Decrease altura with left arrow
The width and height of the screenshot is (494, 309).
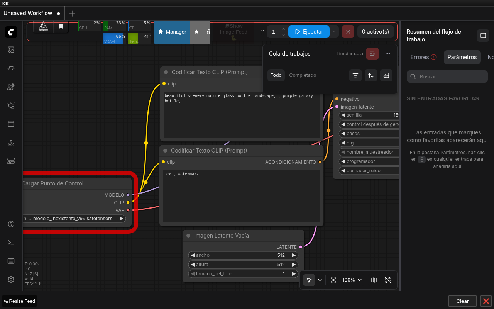192,265
